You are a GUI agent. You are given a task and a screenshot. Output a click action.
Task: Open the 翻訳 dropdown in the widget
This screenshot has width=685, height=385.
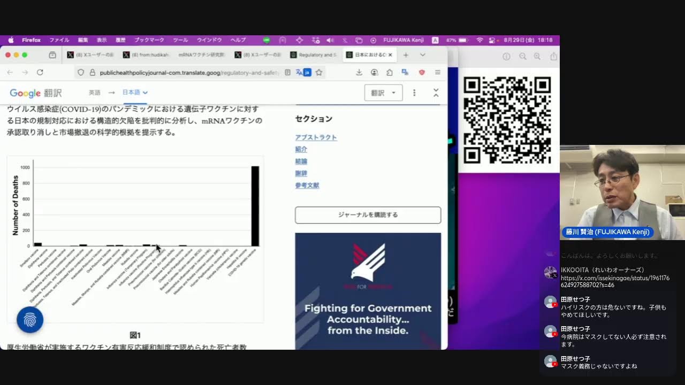coord(383,93)
